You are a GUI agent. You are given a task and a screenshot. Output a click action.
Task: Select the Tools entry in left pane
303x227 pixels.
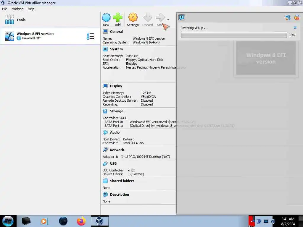tap(50, 20)
